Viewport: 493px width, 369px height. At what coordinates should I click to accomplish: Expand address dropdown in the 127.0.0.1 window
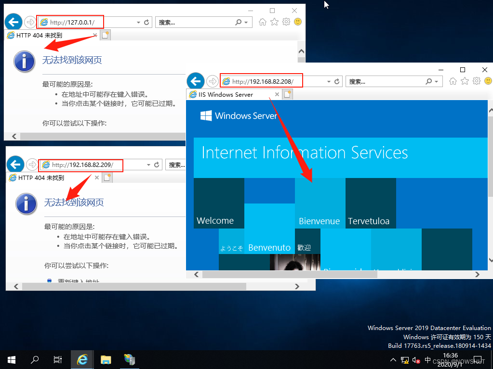139,22
